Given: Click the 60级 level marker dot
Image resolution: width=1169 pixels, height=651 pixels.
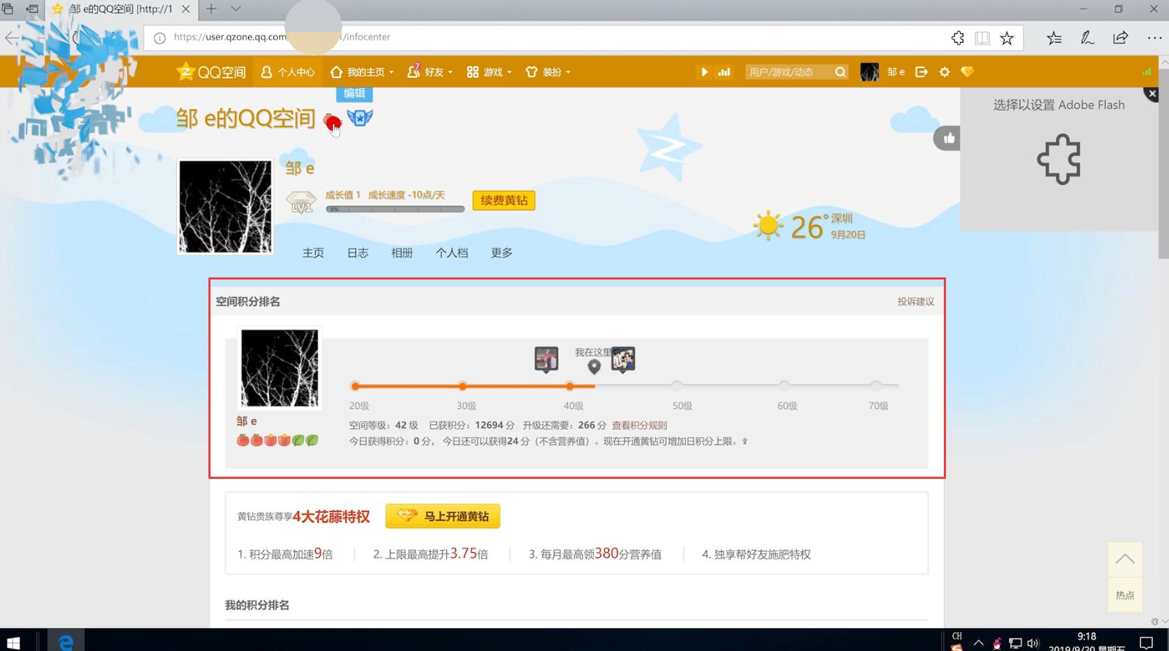Looking at the screenshot, I should tap(784, 385).
